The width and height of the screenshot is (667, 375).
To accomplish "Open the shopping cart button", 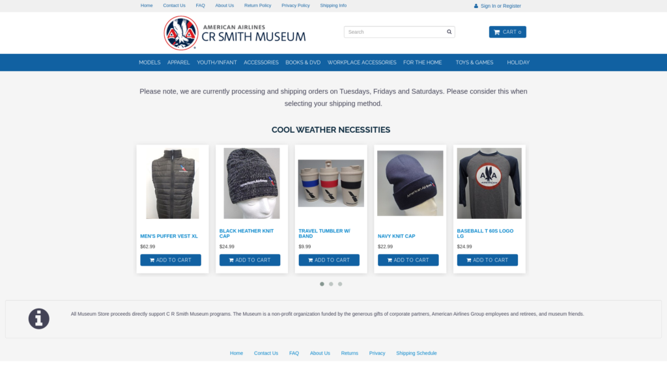I will tap(507, 32).
